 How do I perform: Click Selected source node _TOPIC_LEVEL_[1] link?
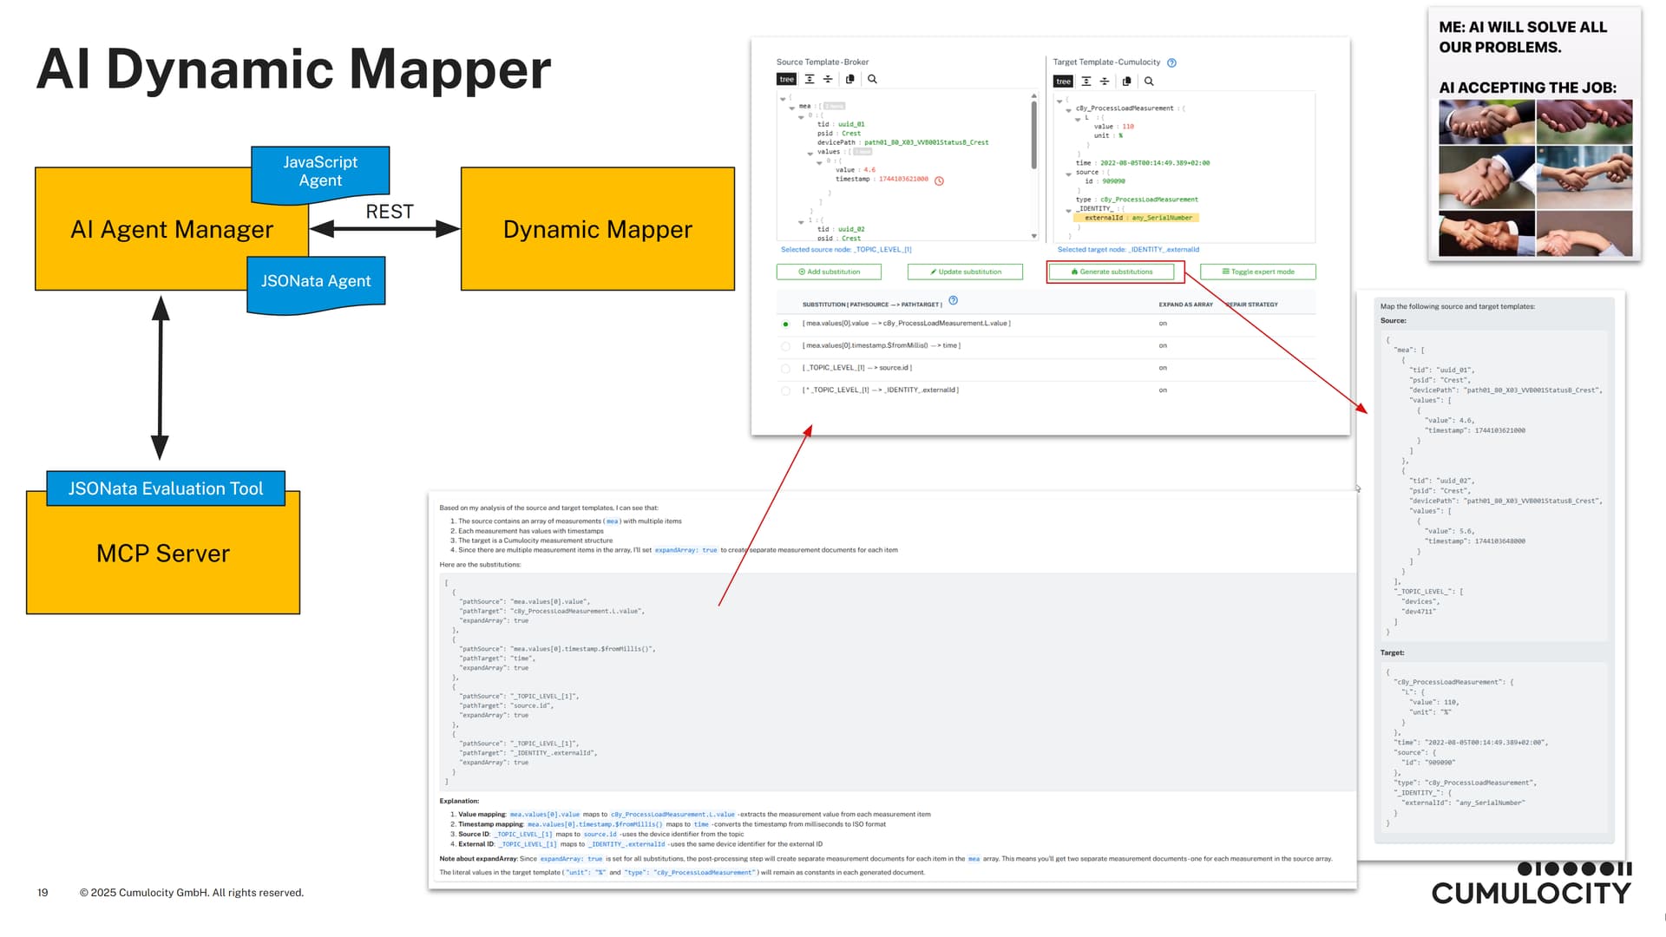[846, 250]
